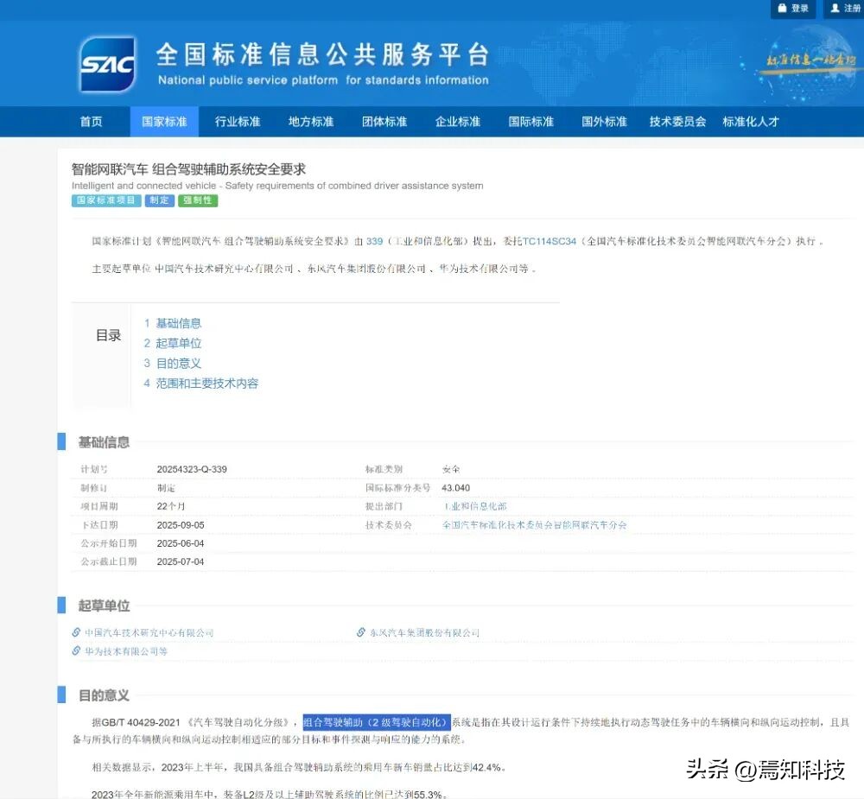Click the 登录 login button
The width and height of the screenshot is (864, 799).
(x=793, y=9)
